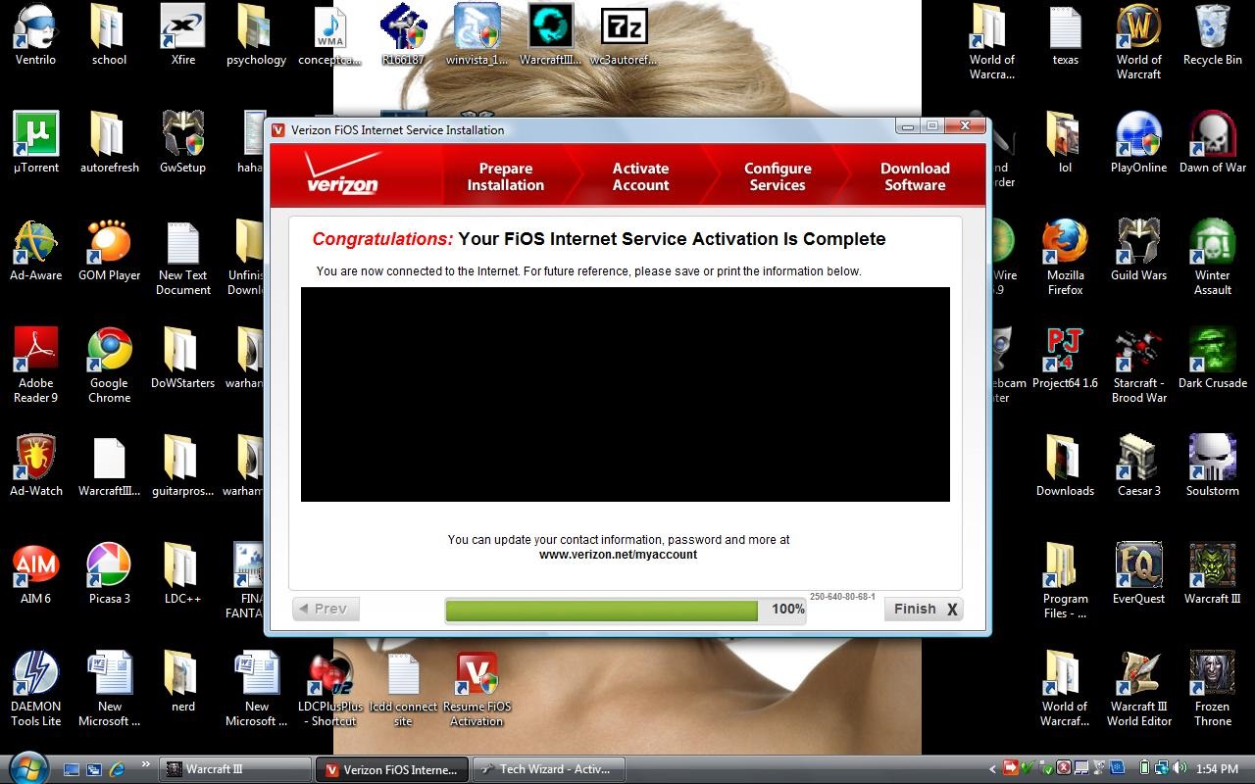This screenshot has width=1255, height=784.
Task: Open the Downloads folder on desktop
Action: point(1065,466)
